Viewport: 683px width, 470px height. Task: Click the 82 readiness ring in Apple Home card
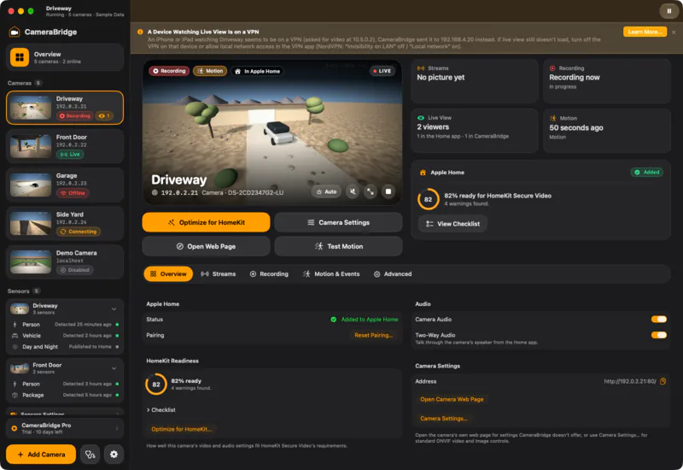pos(429,199)
